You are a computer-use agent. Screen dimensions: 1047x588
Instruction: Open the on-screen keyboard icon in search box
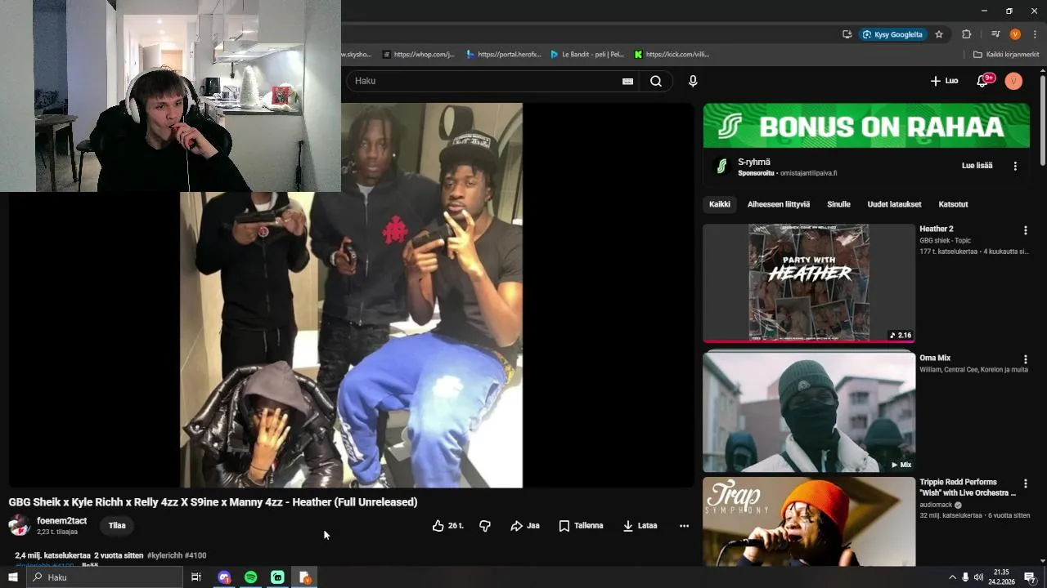tap(627, 81)
